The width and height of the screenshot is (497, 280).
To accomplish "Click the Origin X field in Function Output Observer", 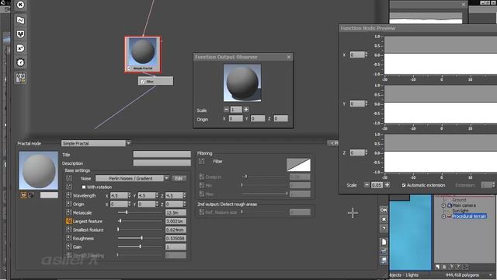I will pyautogui.click(x=236, y=119).
